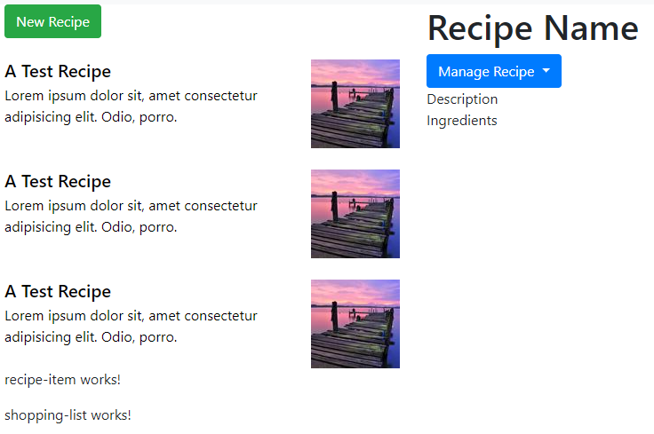Click third recipe's 'Lorem ipsum dolor sit' line

(131, 315)
